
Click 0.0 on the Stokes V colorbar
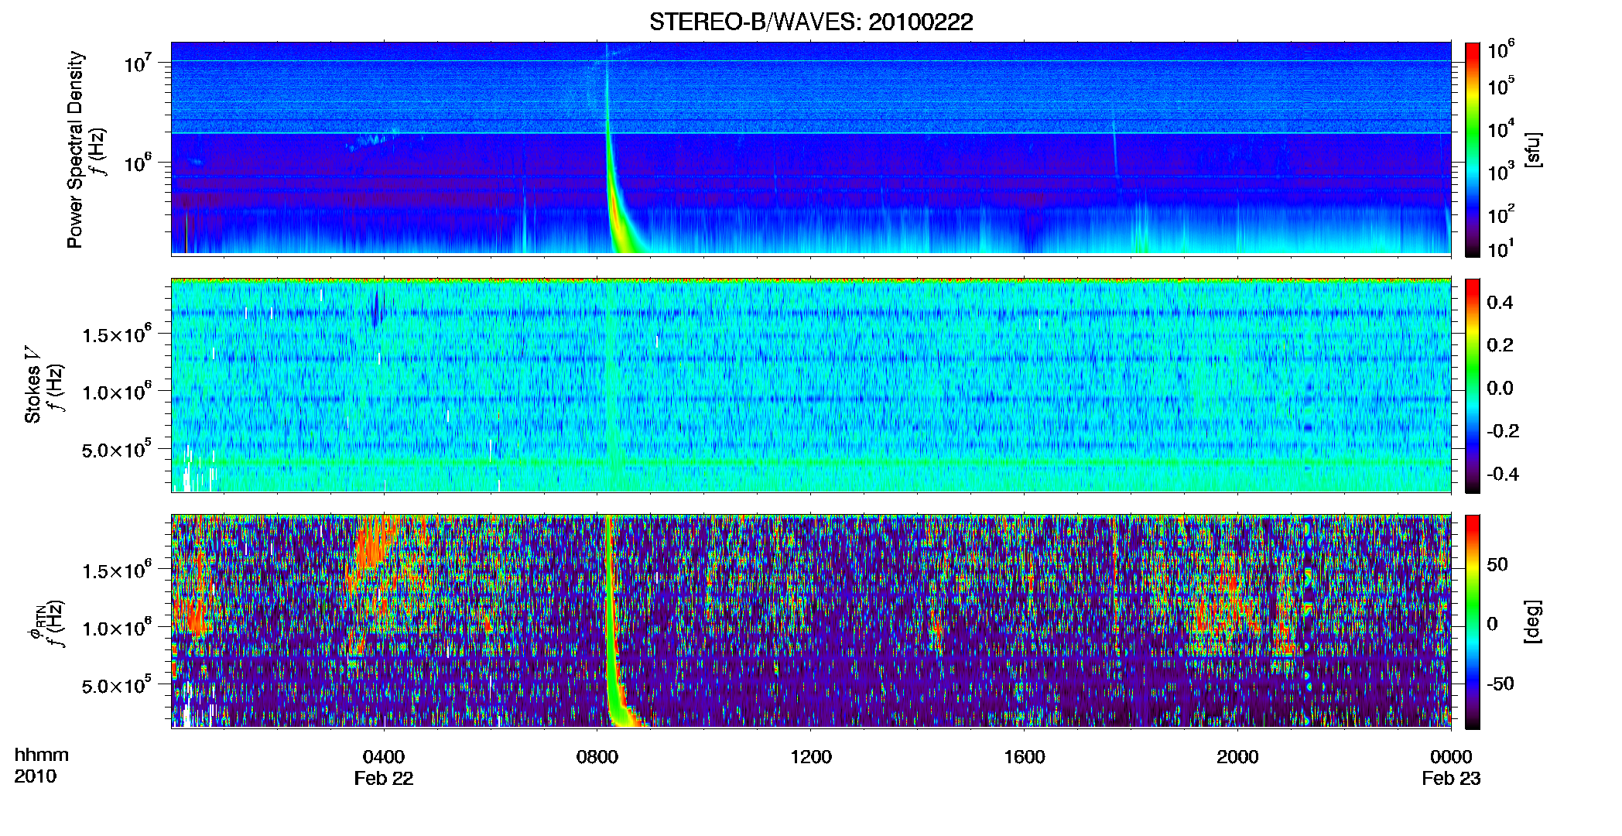1500,388
